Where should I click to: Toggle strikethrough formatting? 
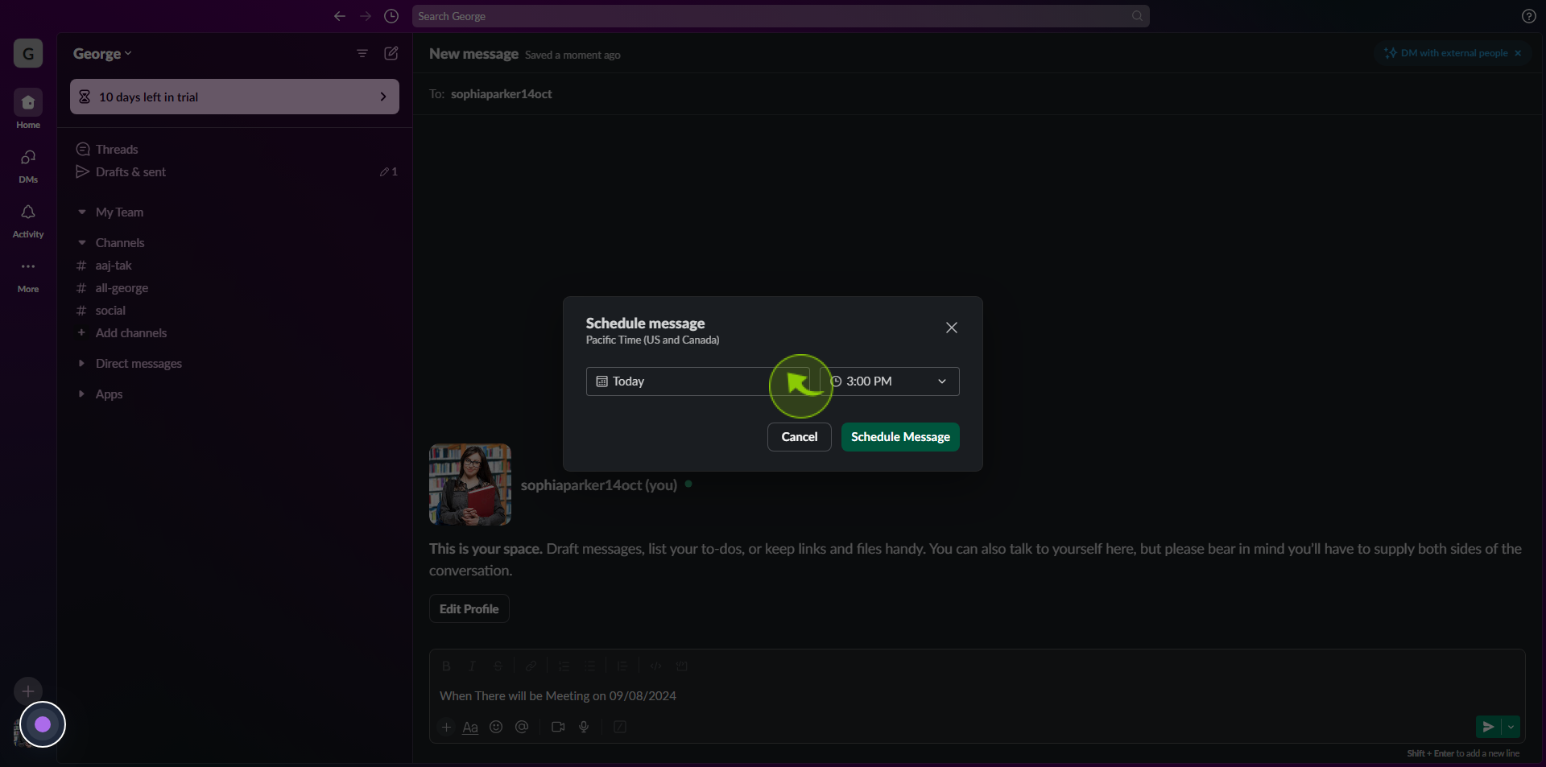(x=498, y=666)
